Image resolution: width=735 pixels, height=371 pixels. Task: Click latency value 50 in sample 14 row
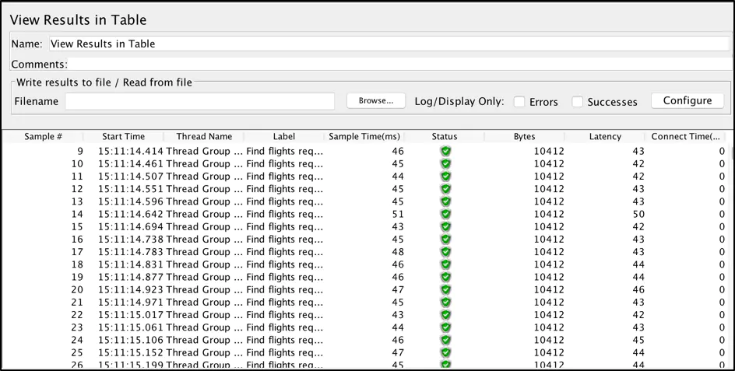[x=638, y=215]
